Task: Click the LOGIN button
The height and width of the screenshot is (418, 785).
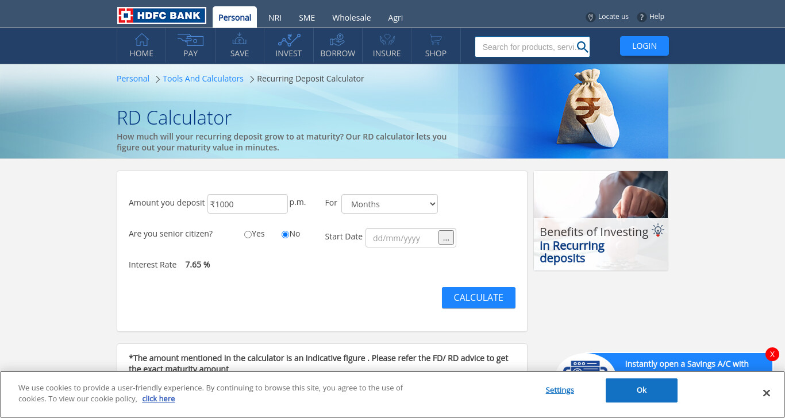Action: (x=644, y=46)
